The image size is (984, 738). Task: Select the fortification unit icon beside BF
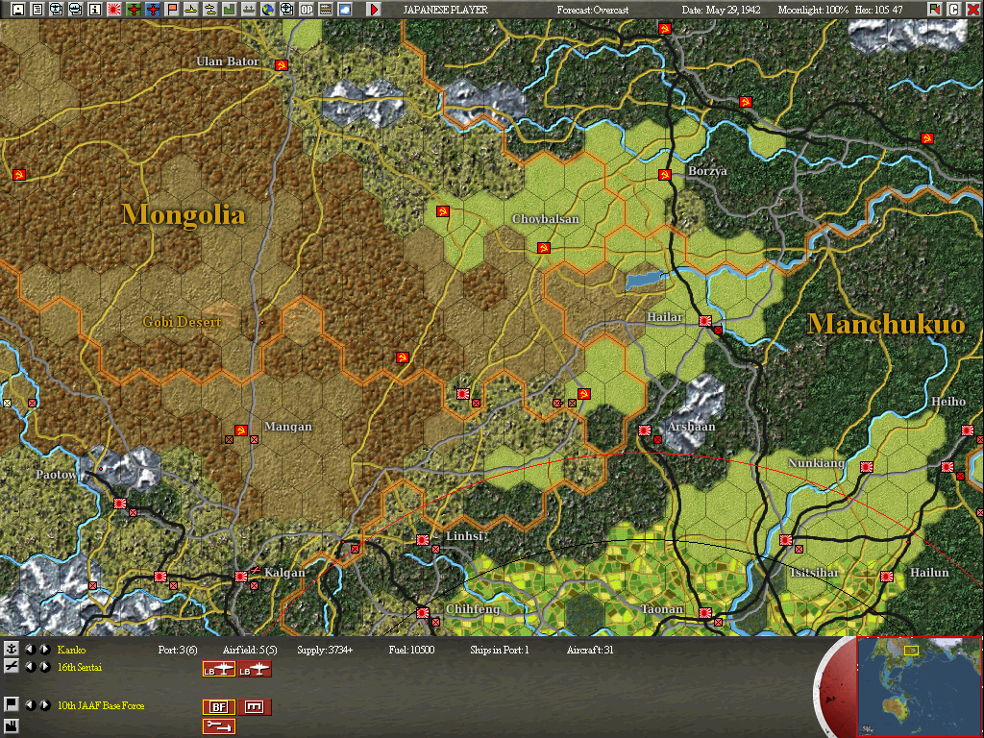tap(255, 707)
